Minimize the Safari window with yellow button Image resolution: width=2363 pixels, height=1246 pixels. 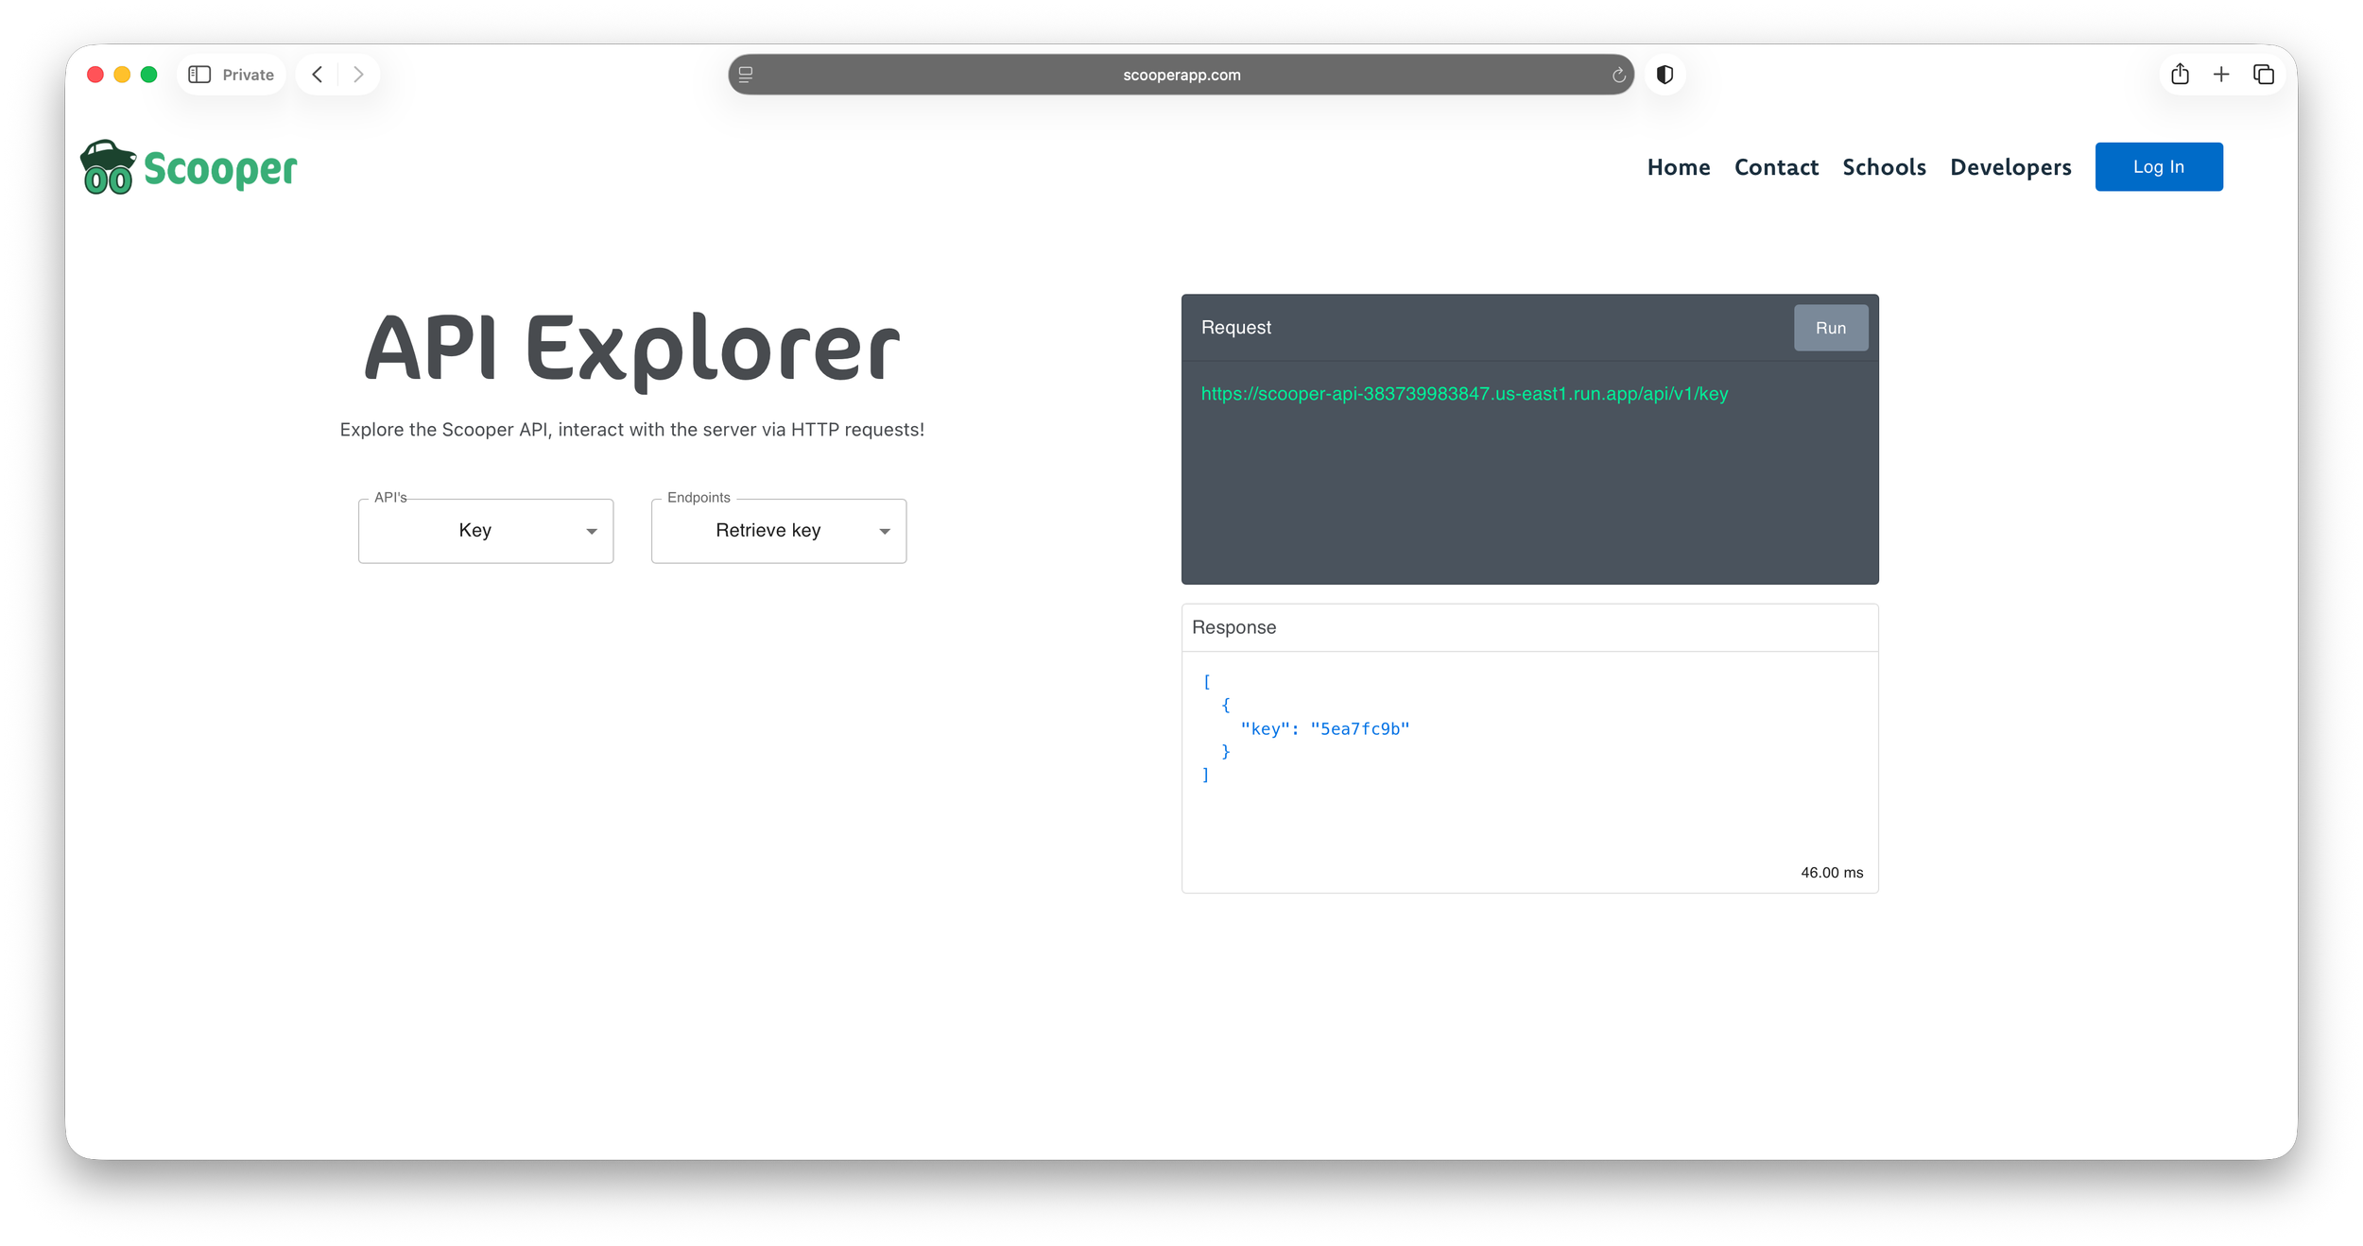(122, 75)
